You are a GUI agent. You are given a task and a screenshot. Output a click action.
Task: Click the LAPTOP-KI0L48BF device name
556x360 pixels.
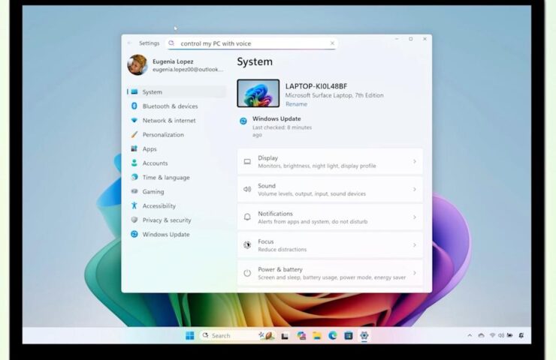pyautogui.click(x=316, y=86)
